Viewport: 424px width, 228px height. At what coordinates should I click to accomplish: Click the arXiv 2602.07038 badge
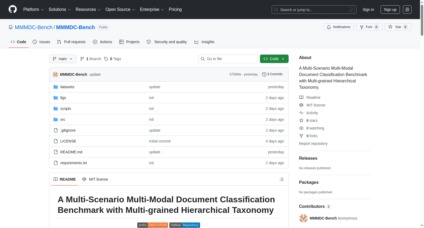(153, 225)
